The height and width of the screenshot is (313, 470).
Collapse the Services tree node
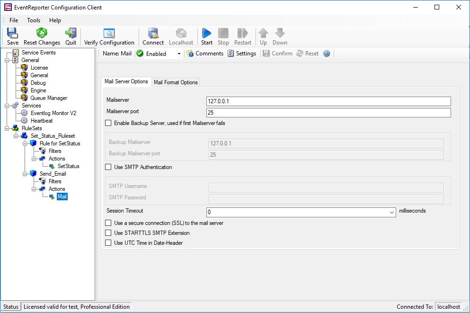pos(7,106)
